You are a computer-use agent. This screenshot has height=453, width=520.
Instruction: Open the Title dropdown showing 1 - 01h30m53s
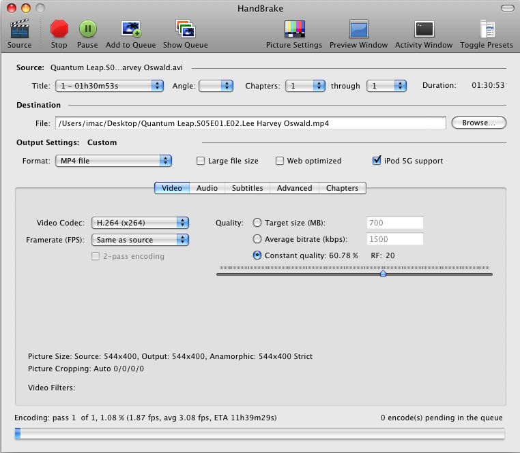click(109, 86)
